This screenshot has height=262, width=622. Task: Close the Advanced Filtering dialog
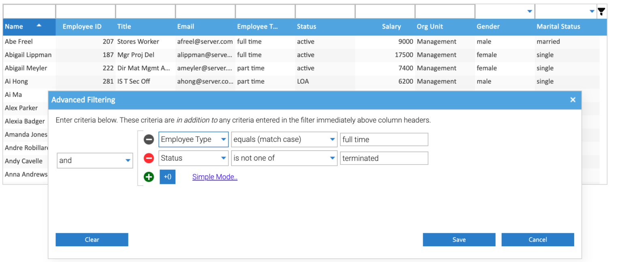pyautogui.click(x=573, y=100)
